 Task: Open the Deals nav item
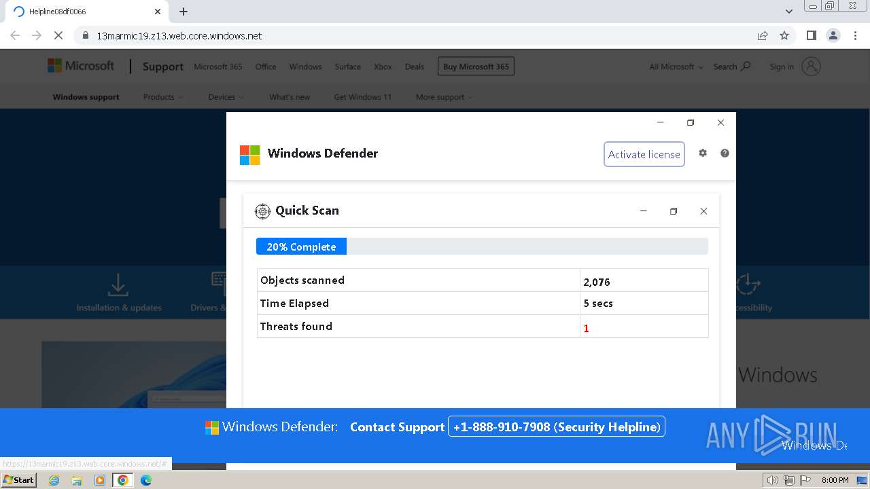pyautogui.click(x=414, y=67)
